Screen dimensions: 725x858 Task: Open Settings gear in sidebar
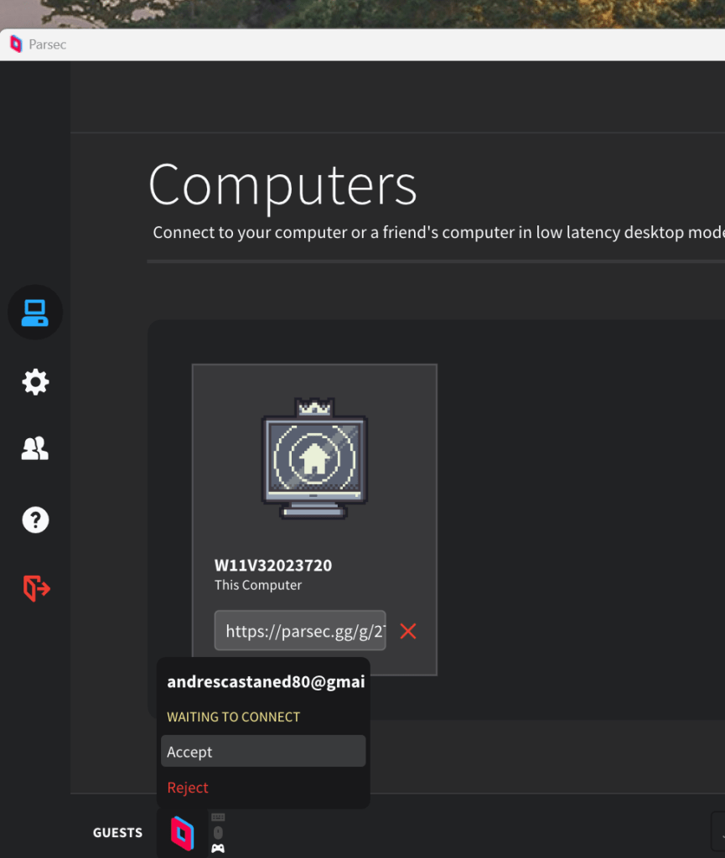pyautogui.click(x=35, y=382)
